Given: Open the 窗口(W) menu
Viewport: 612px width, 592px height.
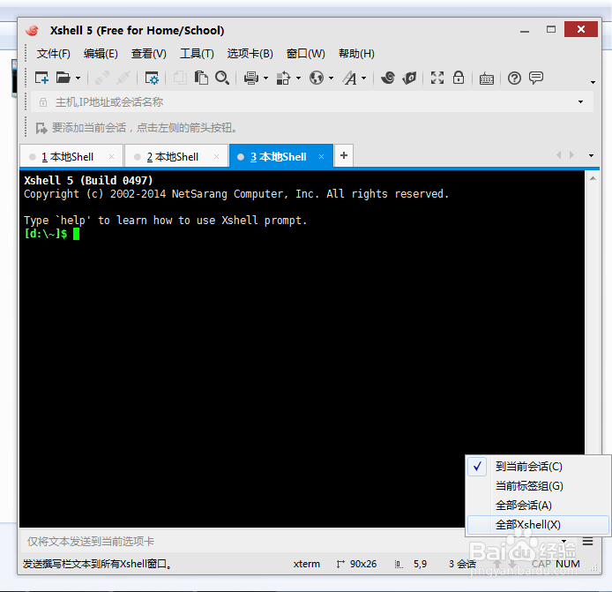Looking at the screenshot, I should click(306, 54).
